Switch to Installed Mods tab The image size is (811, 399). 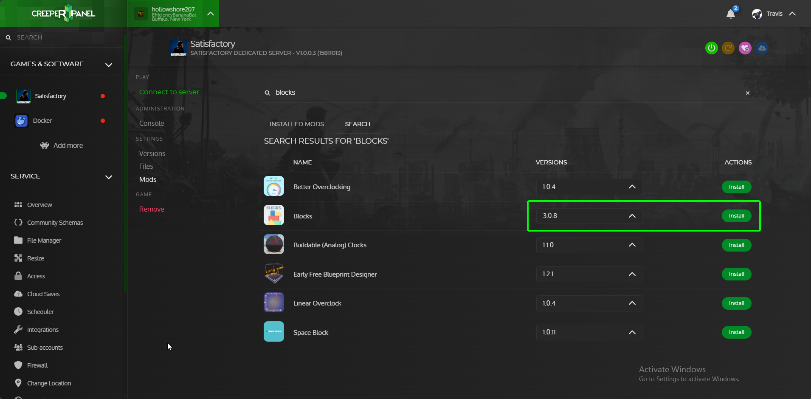(x=297, y=124)
